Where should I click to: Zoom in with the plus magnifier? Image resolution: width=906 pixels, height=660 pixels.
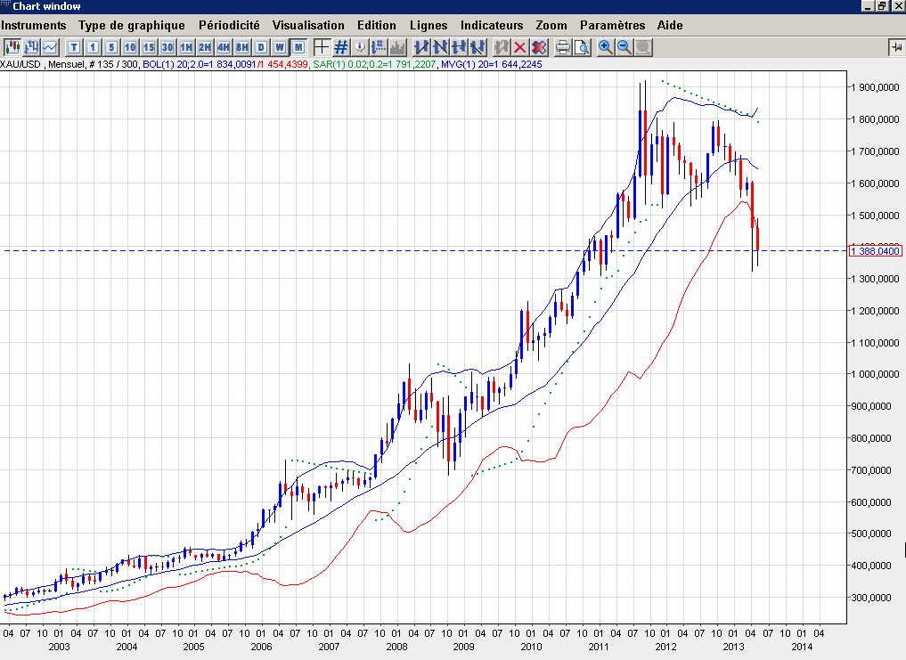coord(606,47)
